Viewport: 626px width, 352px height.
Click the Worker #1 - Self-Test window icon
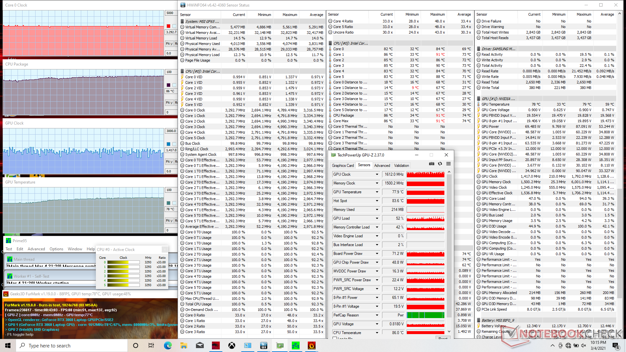click(x=10, y=276)
